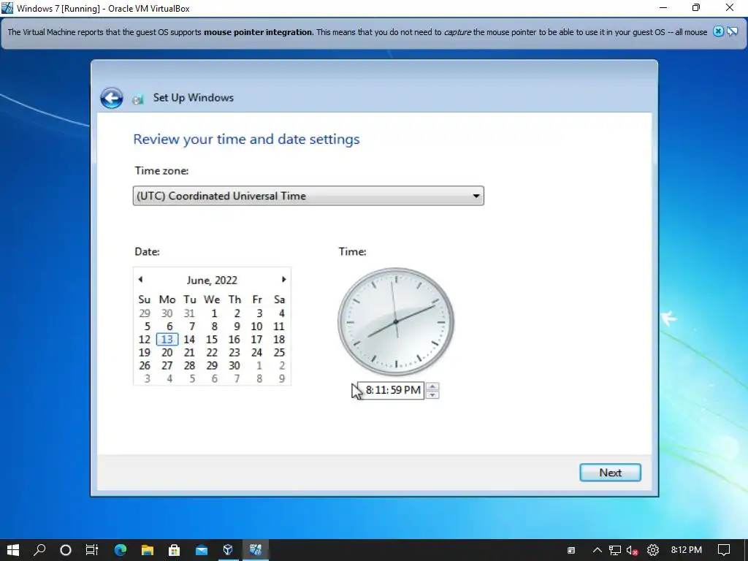Select June 28 in the calendar
This screenshot has width=748, height=561.
coord(189,365)
